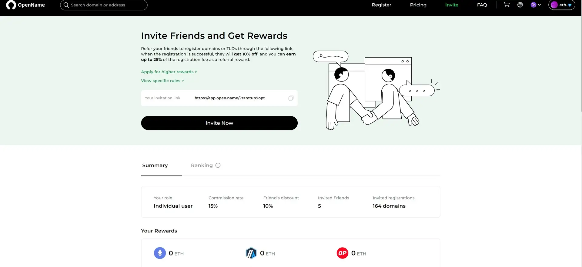582x267 pixels.
Task: Open View specific rules link
Action: [162, 81]
